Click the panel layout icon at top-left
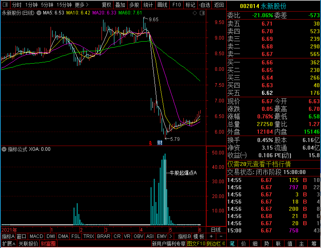The image size is (321, 248). [5, 4]
